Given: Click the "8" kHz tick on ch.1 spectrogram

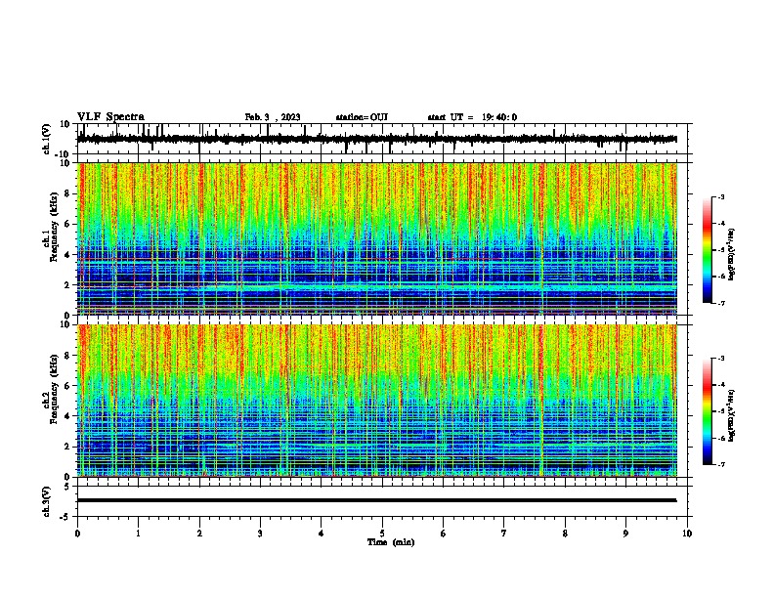Looking at the screenshot, I should (x=67, y=193).
